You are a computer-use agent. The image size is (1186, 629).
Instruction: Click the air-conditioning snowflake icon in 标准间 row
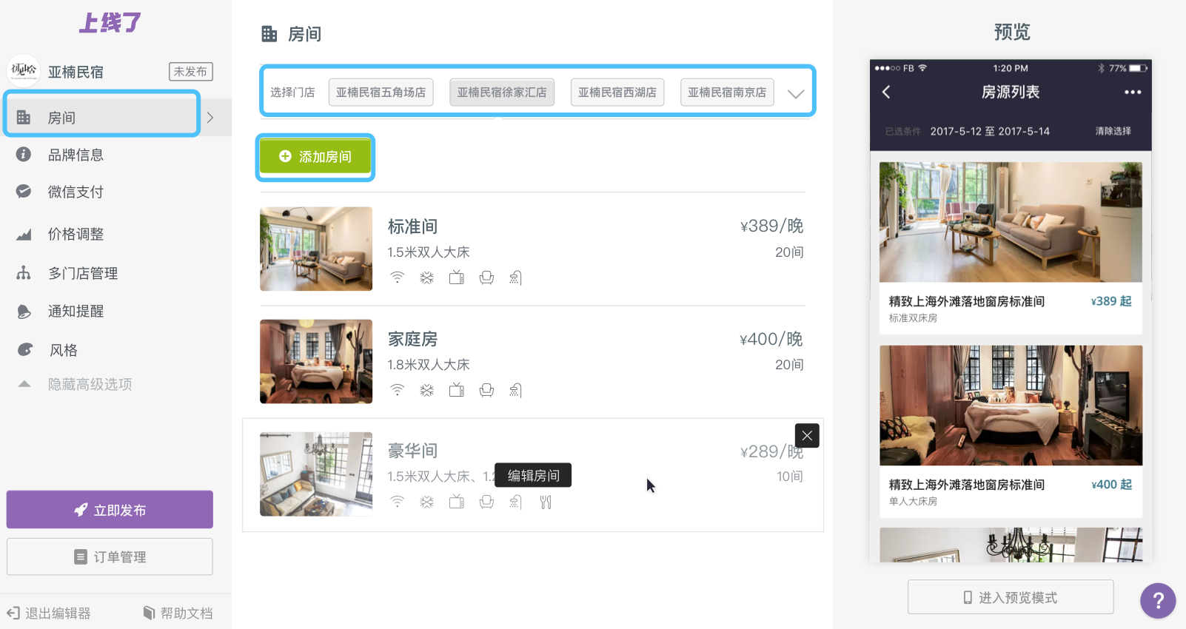pyautogui.click(x=427, y=277)
